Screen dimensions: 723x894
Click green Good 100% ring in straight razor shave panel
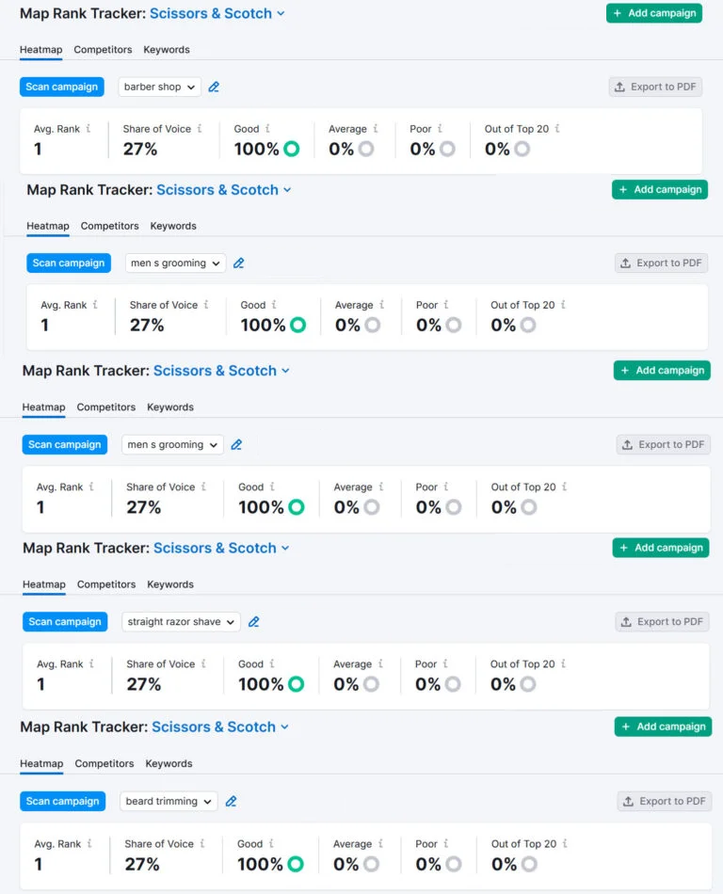point(296,685)
